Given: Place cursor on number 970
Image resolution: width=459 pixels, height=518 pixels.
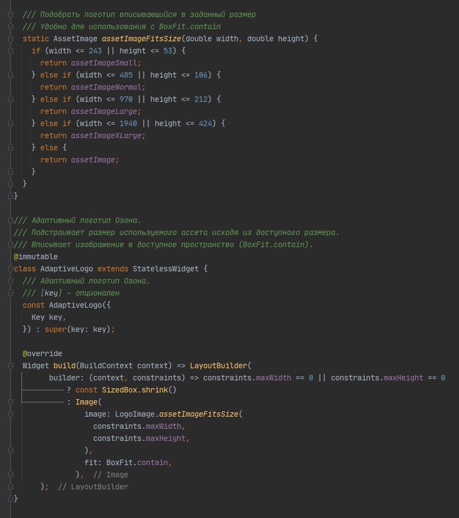Looking at the screenshot, I should pos(126,99).
